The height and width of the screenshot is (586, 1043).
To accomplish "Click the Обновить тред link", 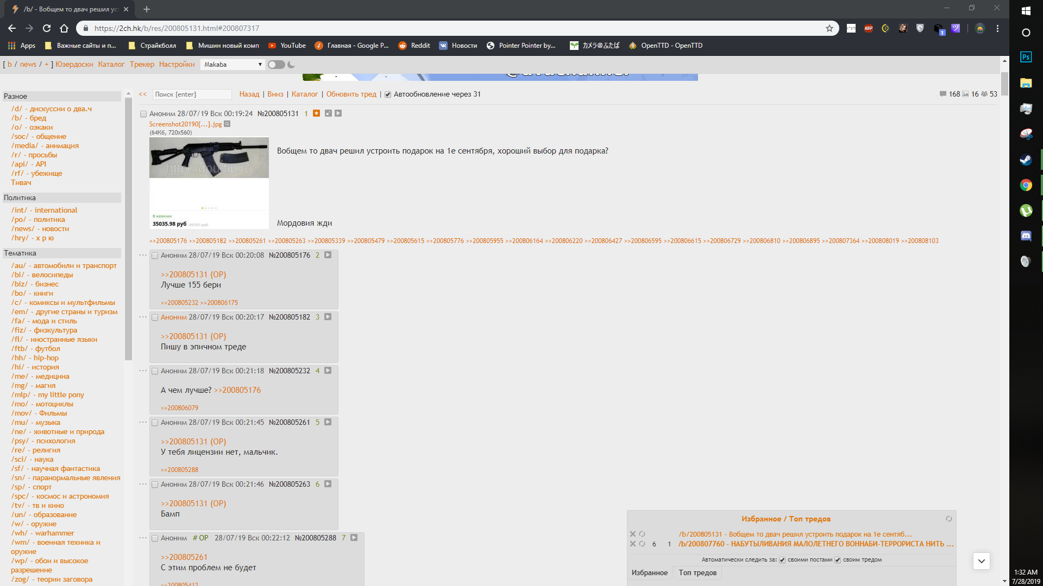I will (x=351, y=94).
